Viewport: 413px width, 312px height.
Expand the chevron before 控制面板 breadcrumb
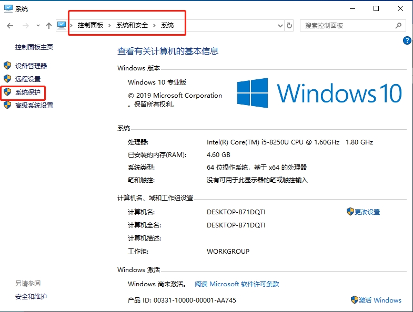pyautogui.click(x=72, y=25)
